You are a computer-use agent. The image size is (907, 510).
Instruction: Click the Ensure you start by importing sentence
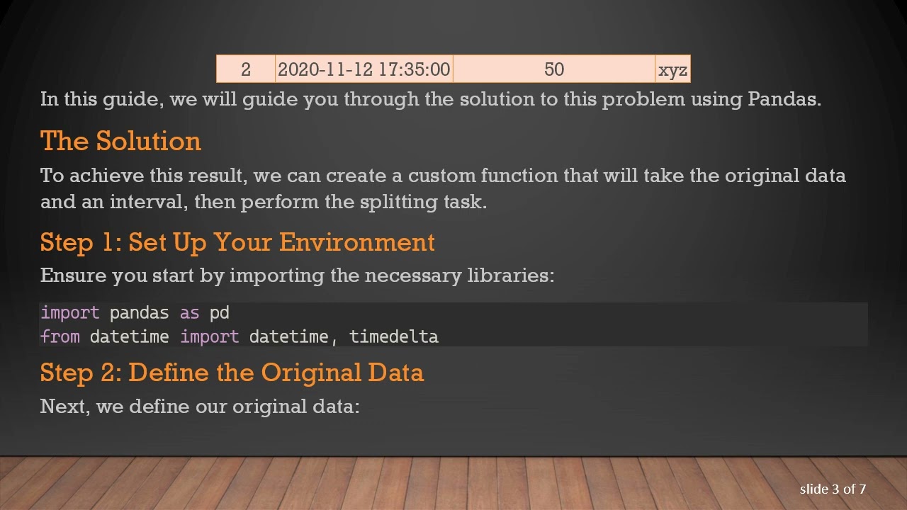click(x=297, y=276)
